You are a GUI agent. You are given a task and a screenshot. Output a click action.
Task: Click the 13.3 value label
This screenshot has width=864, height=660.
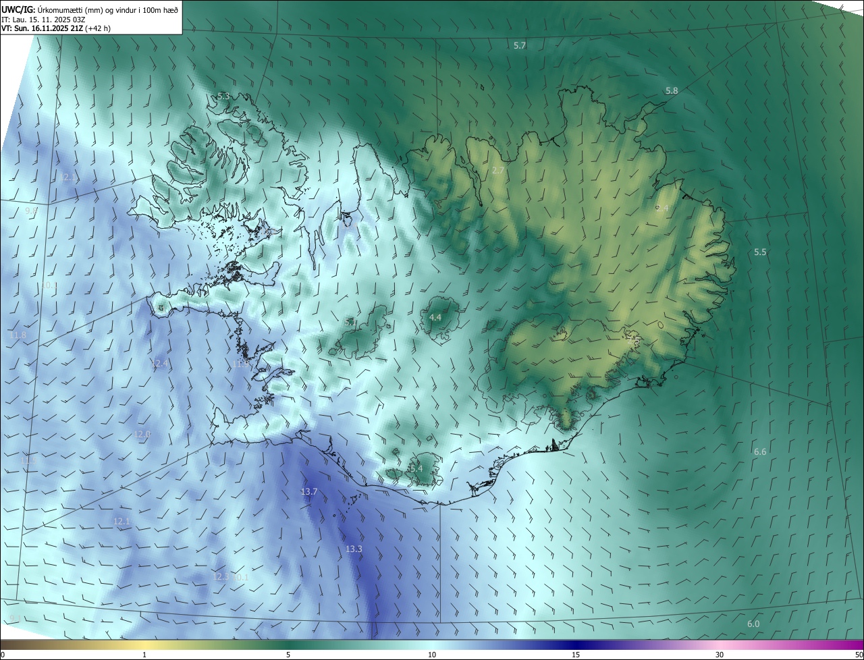(x=354, y=549)
